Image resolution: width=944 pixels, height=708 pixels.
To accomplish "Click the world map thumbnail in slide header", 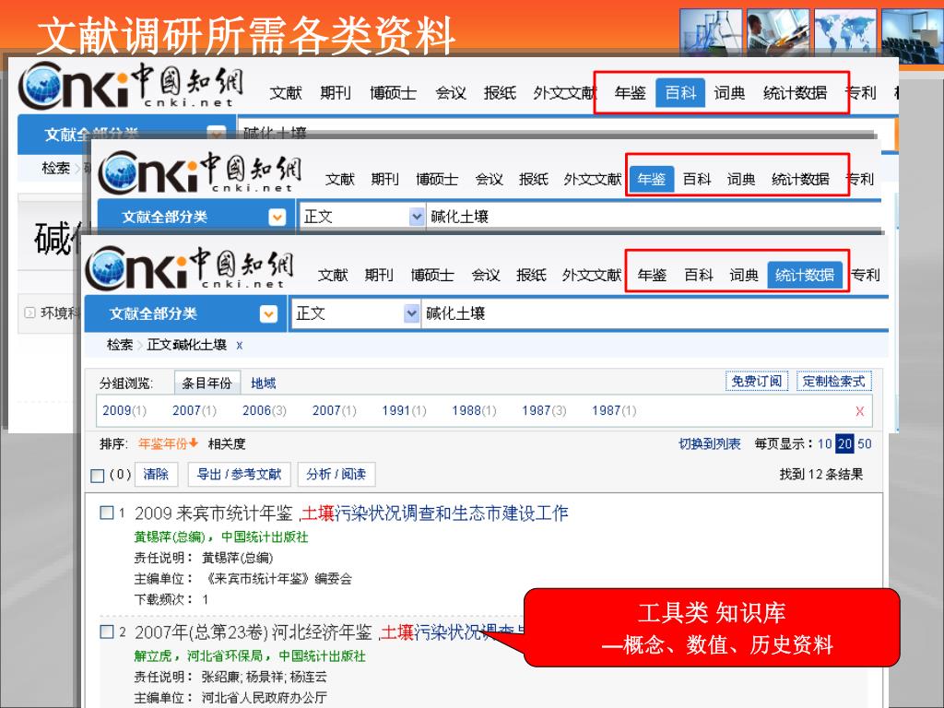I will pos(844,32).
